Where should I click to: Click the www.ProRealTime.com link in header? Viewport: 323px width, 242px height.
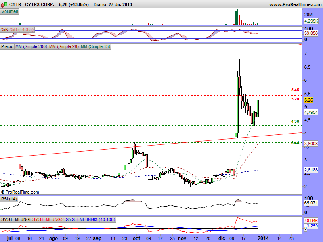pyautogui.click(x=295, y=4)
